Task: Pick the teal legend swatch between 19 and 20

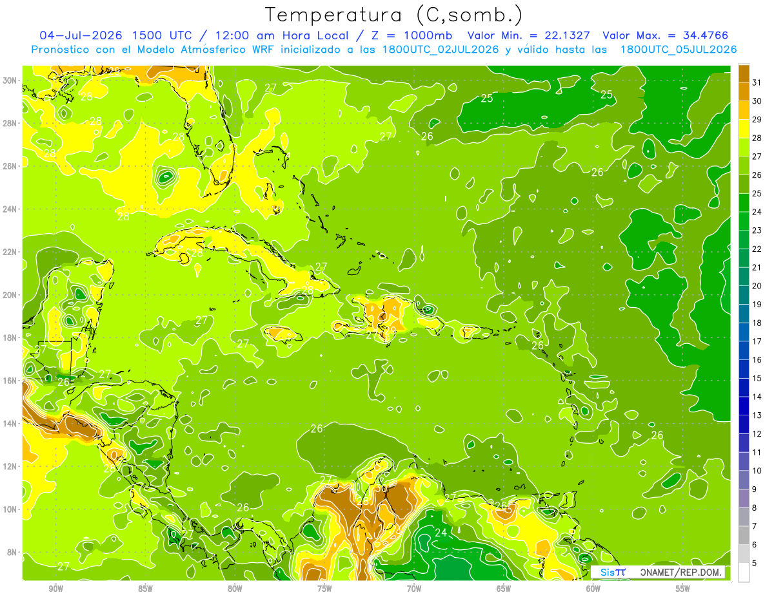Action: pyautogui.click(x=744, y=295)
